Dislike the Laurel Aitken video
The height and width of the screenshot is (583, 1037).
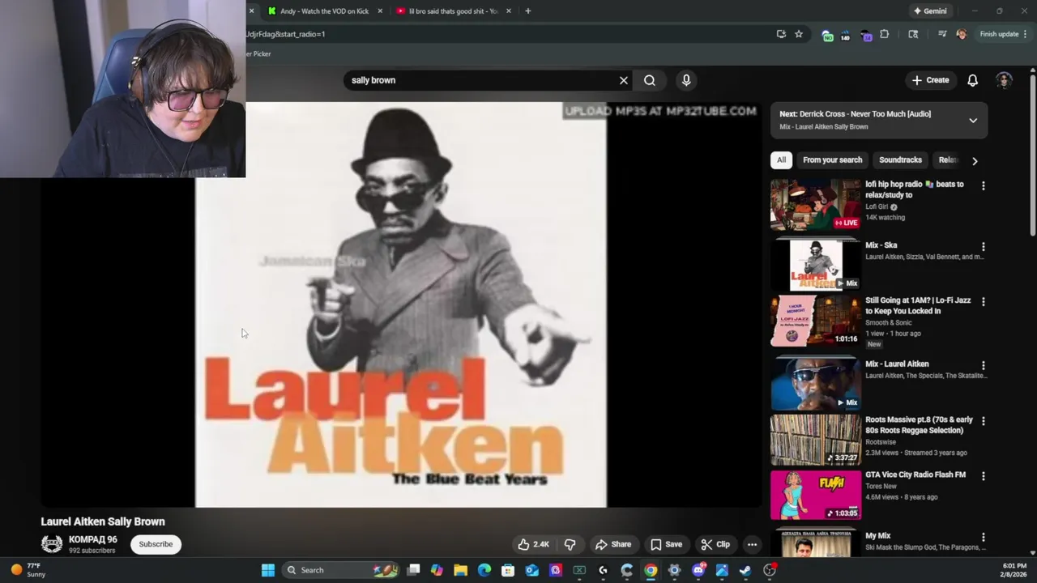[570, 544]
